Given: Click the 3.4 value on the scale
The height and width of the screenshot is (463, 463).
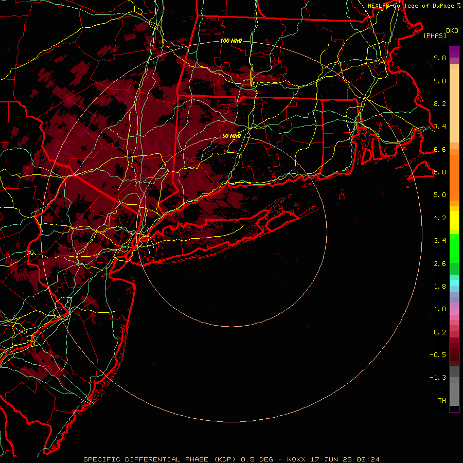Looking at the screenshot, I should (x=440, y=241).
